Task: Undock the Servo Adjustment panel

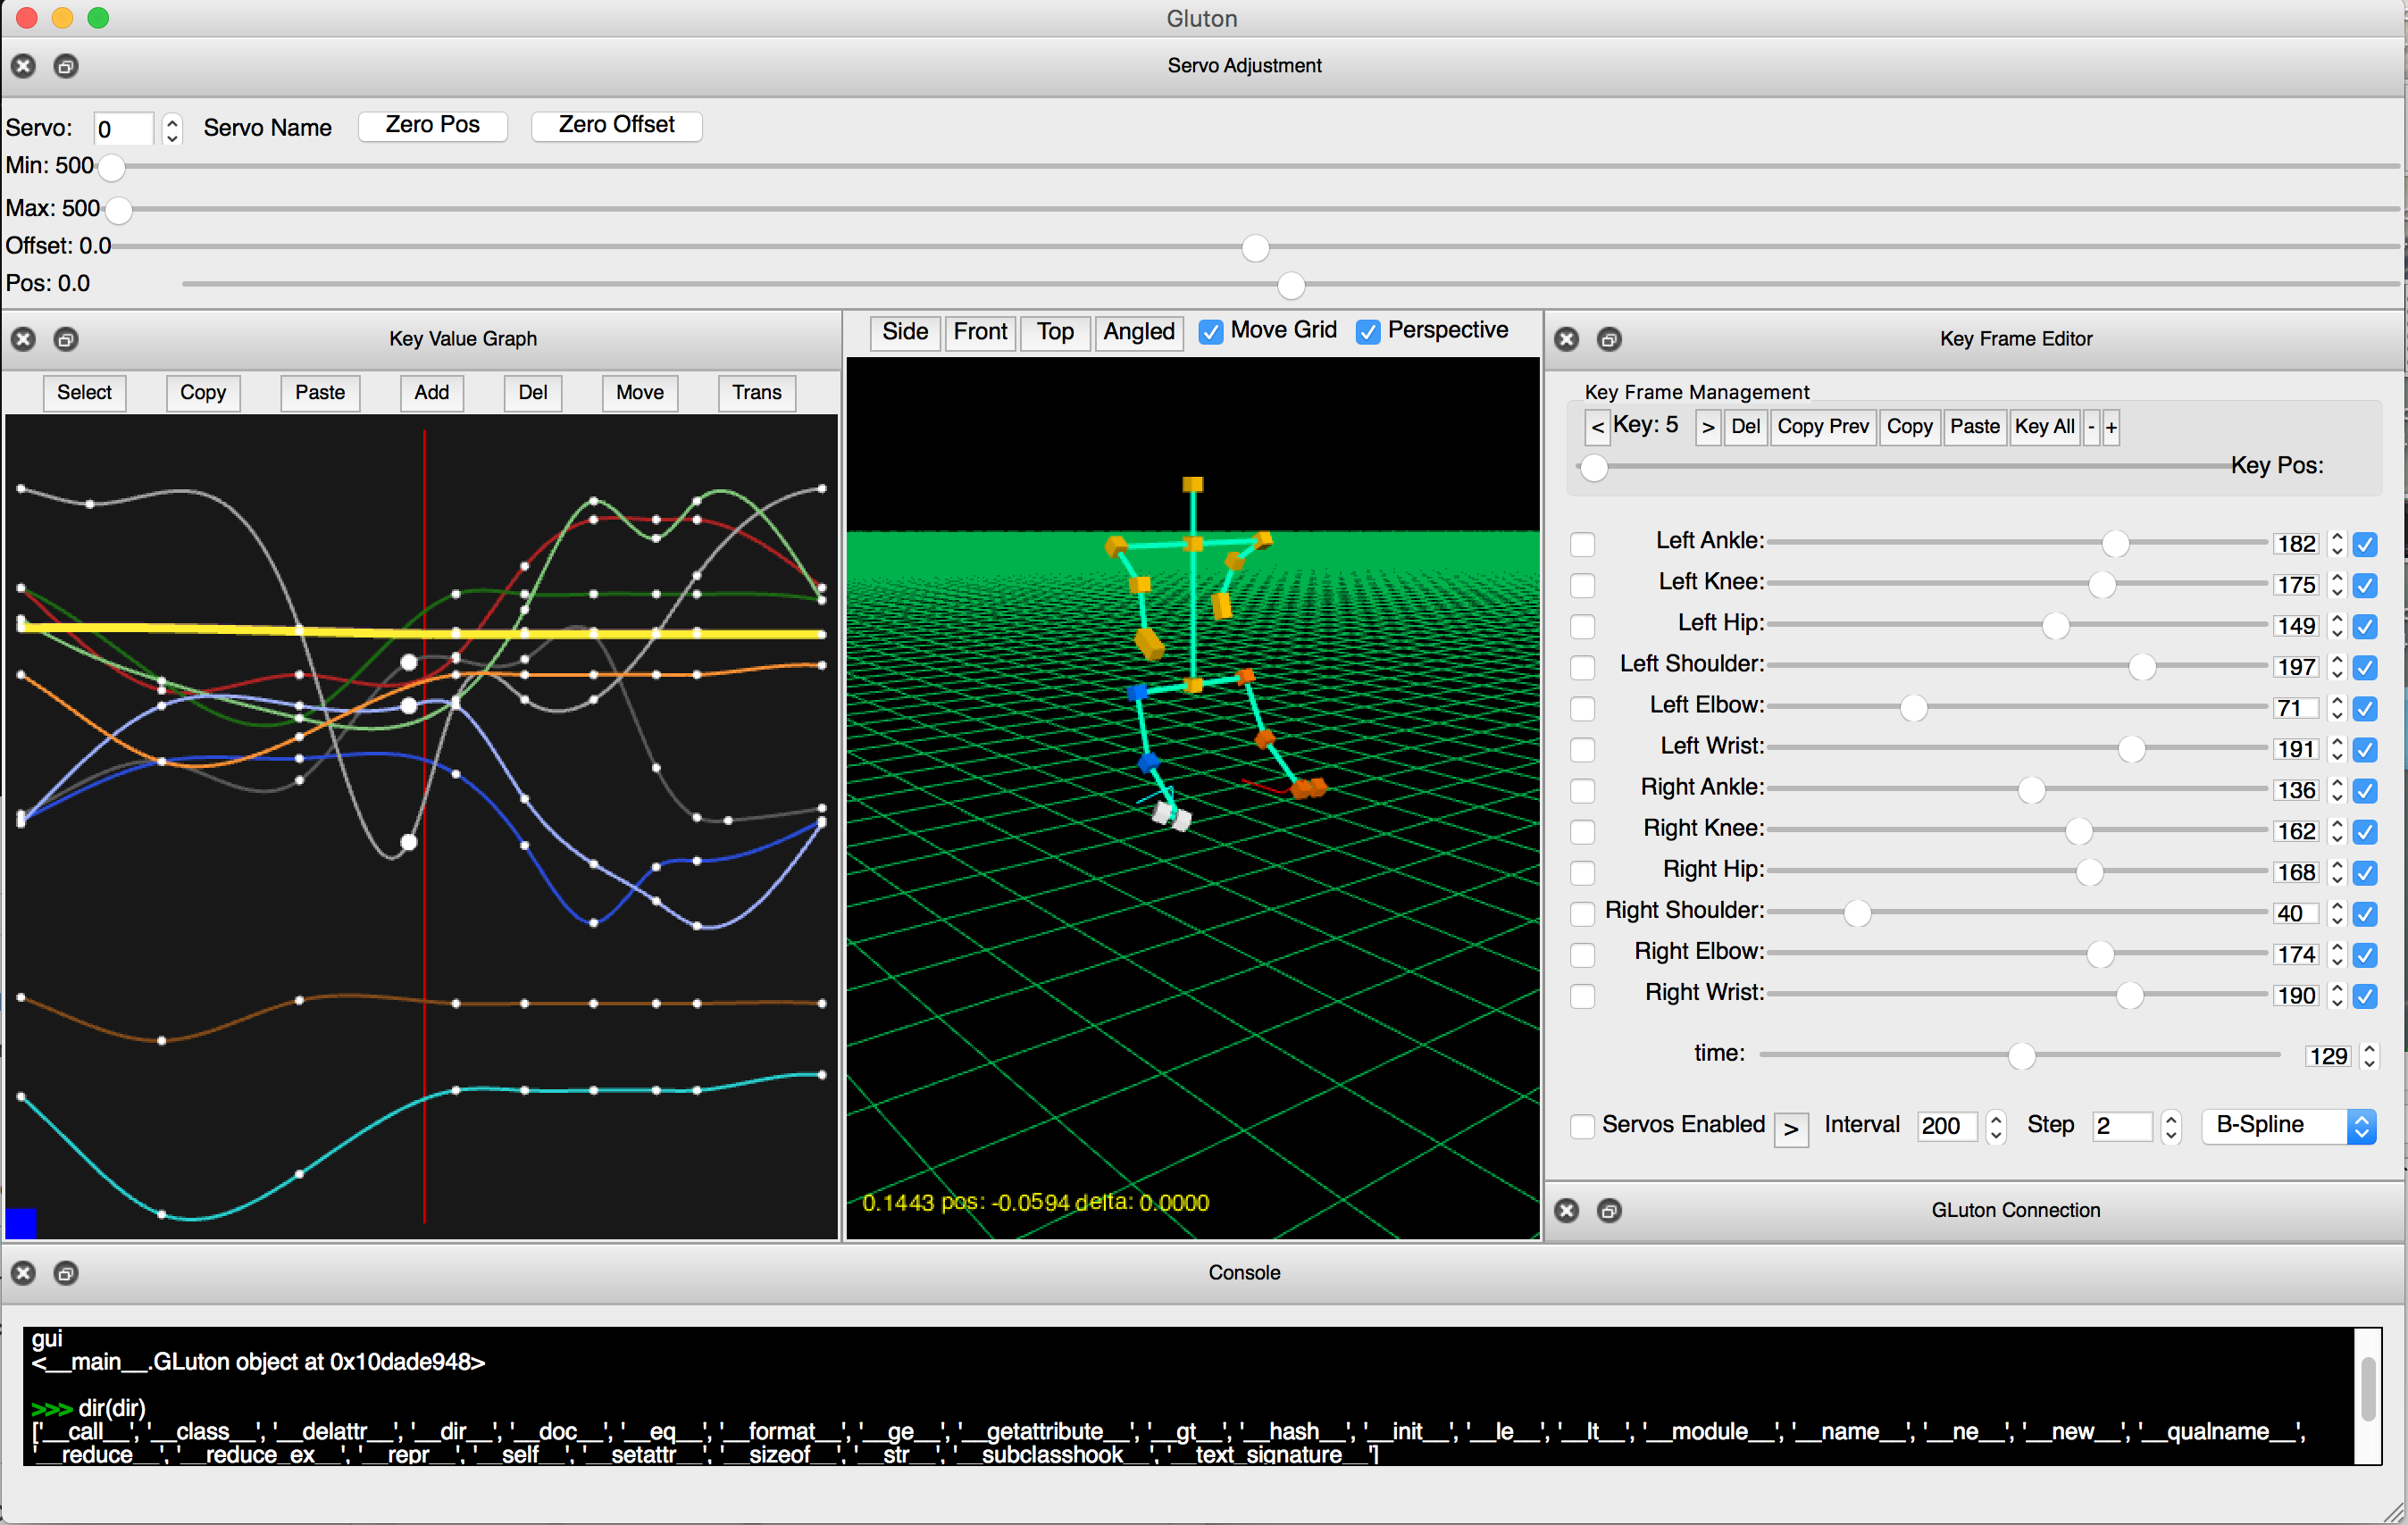Action: [67, 66]
